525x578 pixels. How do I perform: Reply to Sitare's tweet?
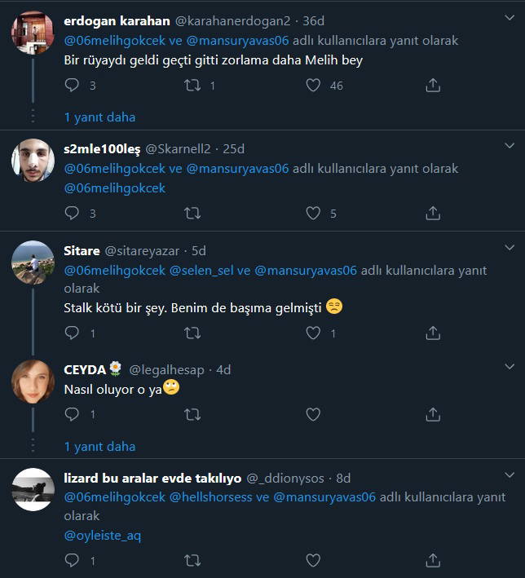point(72,333)
